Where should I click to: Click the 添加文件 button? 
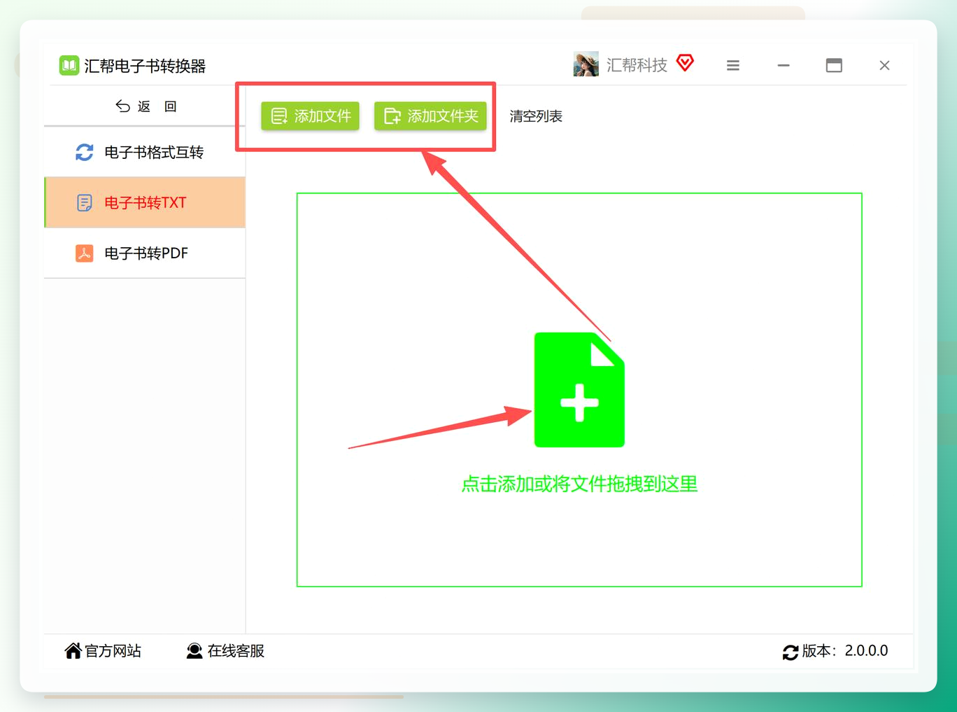310,116
